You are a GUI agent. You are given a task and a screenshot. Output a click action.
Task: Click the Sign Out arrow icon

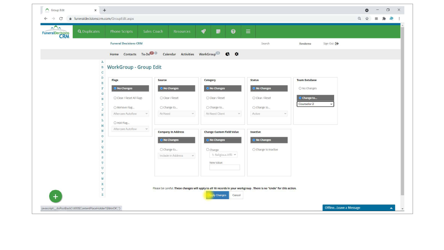click(337, 43)
